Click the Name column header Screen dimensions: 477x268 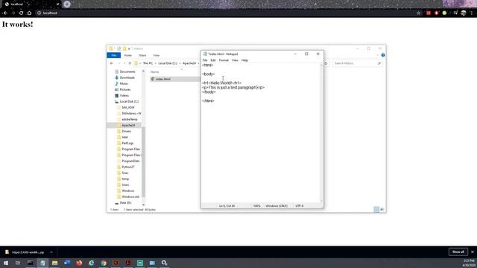(x=155, y=72)
